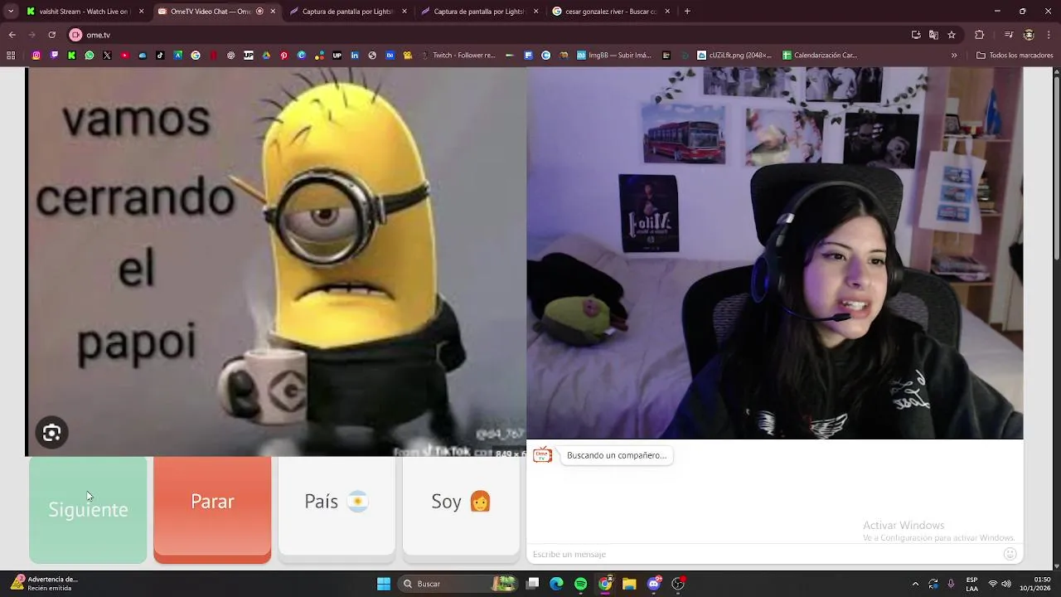The image size is (1061, 597).
Task: Open the Advertencia de... taskbar widget
Action: click(x=46, y=584)
